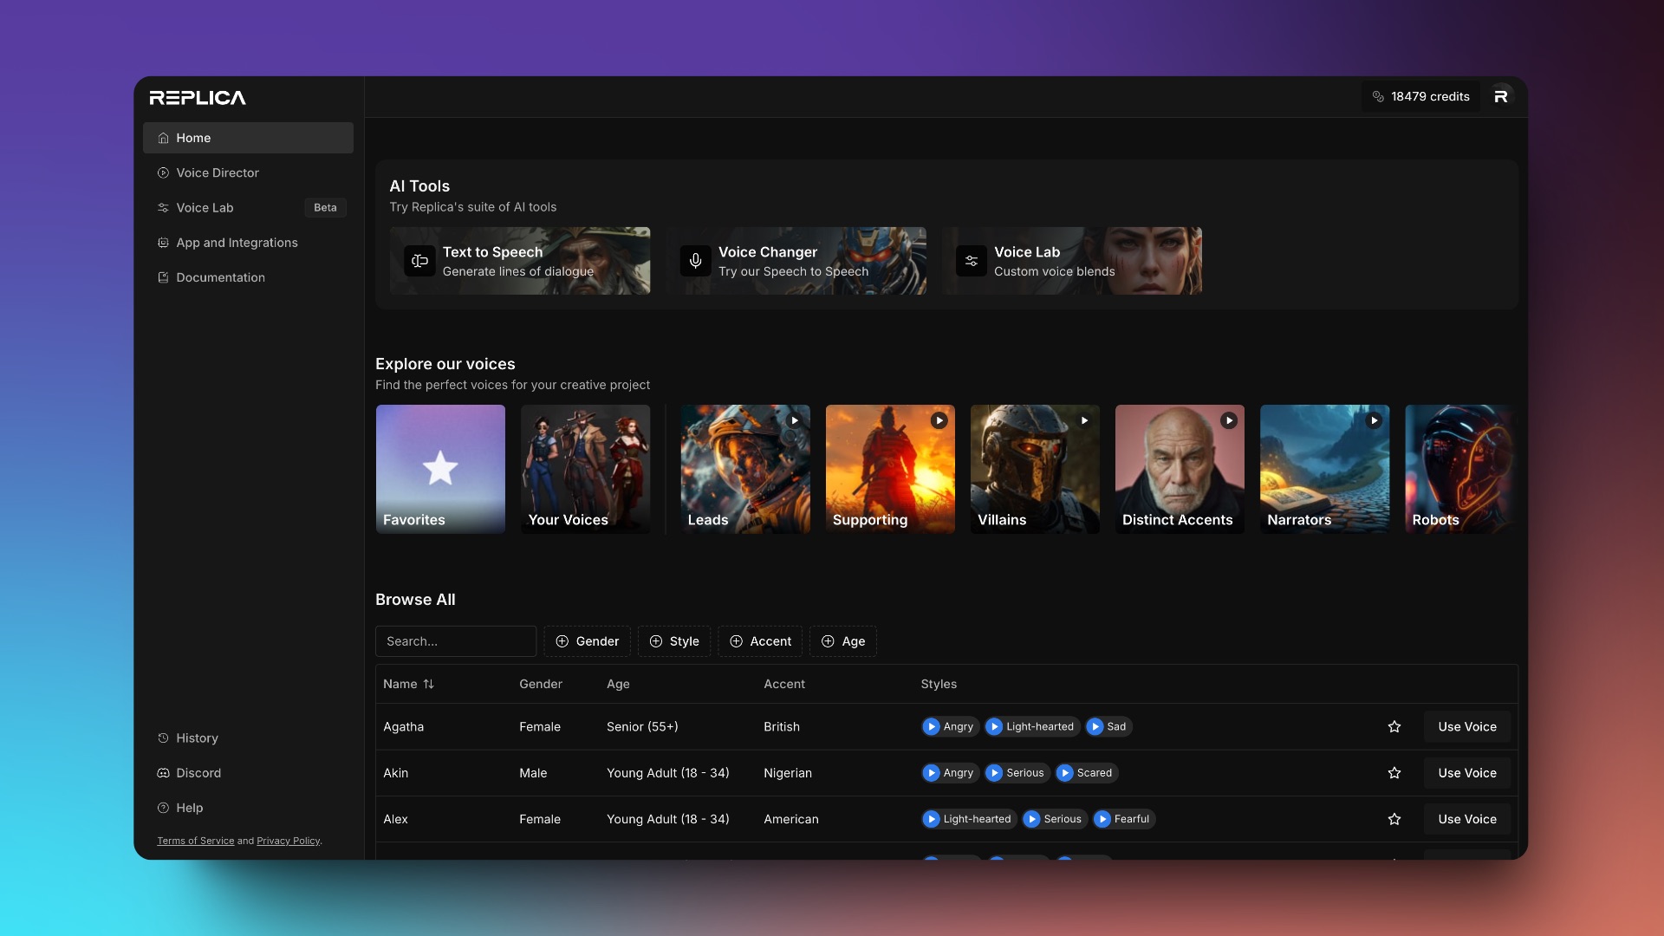Open the Your Voices collection
Screen dimensions: 1664x936
coord(585,469)
